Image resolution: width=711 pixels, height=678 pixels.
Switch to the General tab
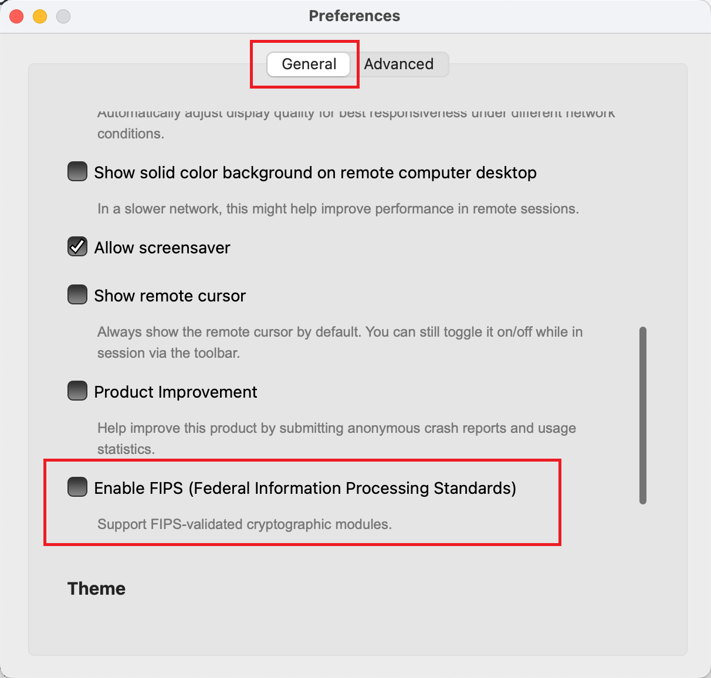click(x=309, y=64)
